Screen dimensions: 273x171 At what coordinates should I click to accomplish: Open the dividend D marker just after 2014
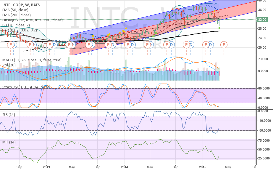point(132,45)
